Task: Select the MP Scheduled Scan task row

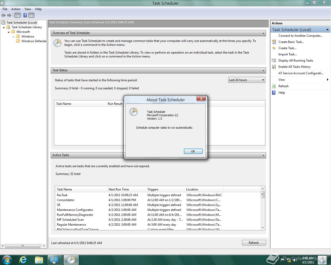Action: [158, 220]
